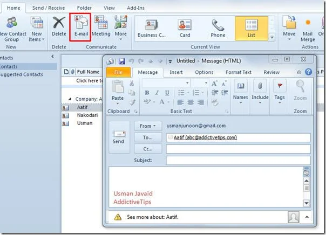Click Save icon in message window
Image resolution: width=326 pixels, height=235 pixels.
coord(121,61)
